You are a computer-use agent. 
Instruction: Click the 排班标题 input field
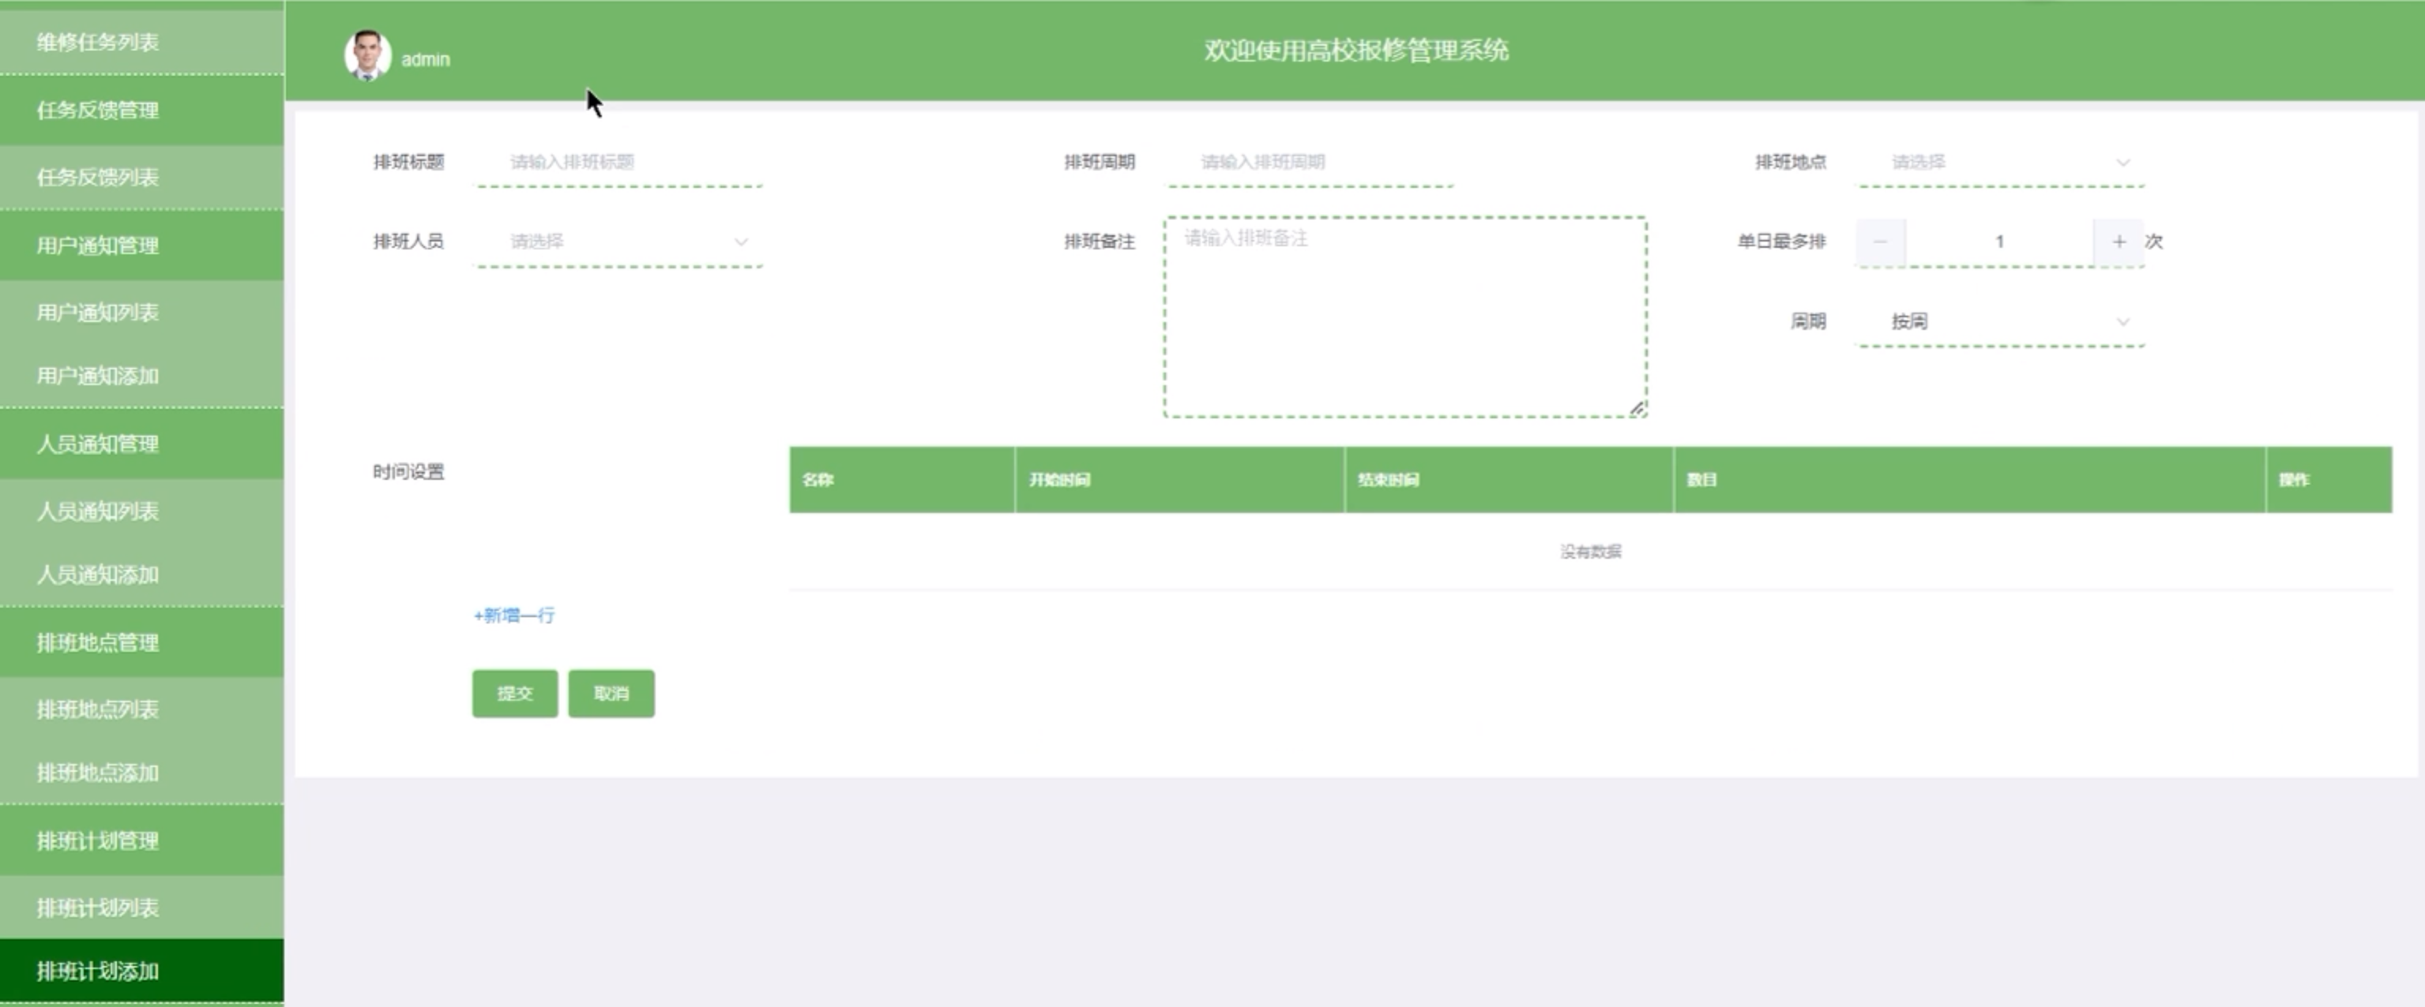pos(618,162)
